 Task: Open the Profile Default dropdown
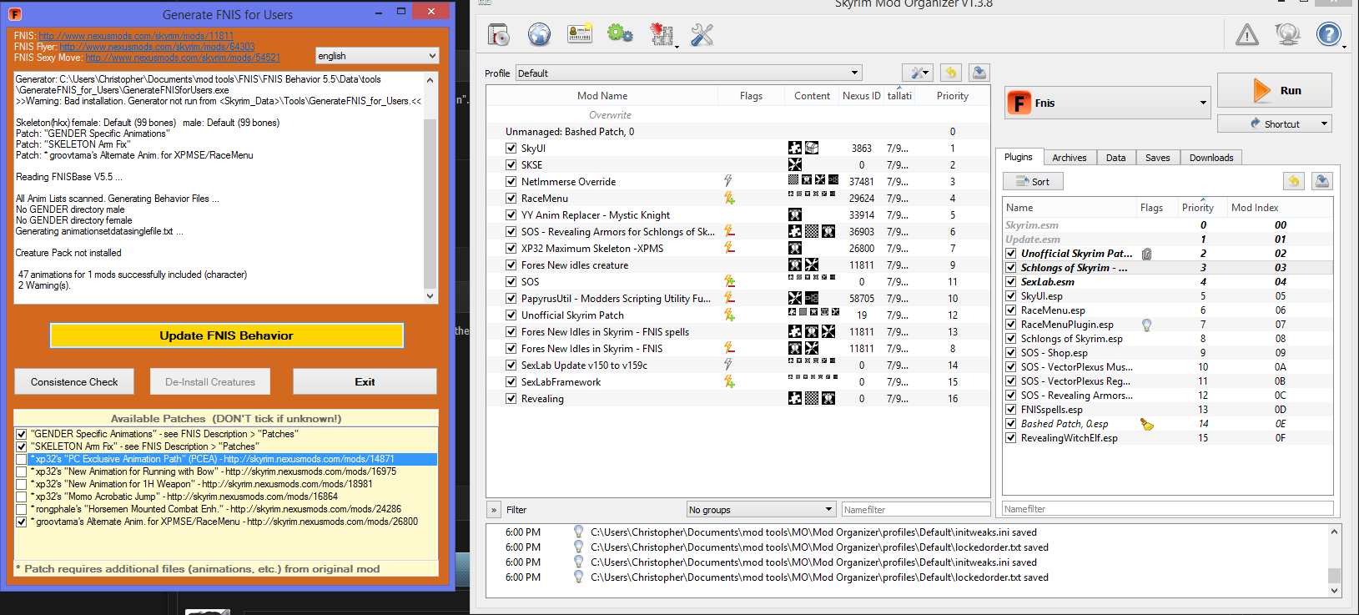tap(688, 73)
